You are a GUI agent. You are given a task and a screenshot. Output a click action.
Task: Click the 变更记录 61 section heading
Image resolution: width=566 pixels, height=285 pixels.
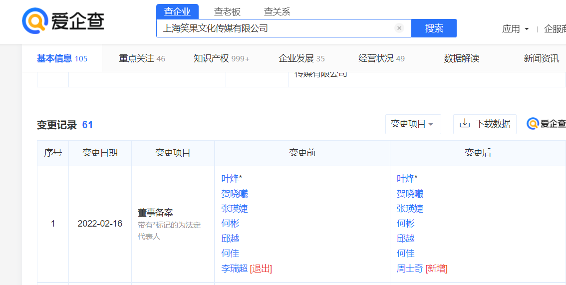click(65, 125)
